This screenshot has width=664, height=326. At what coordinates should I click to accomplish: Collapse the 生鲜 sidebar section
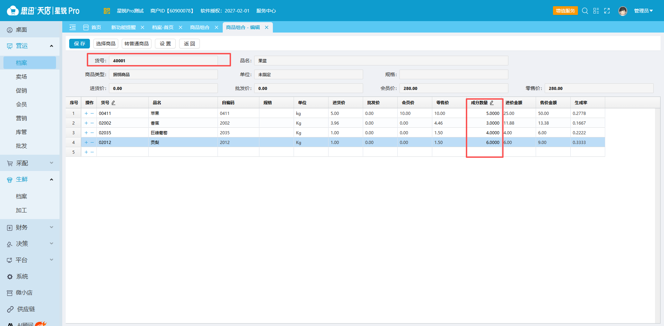[30, 179]
